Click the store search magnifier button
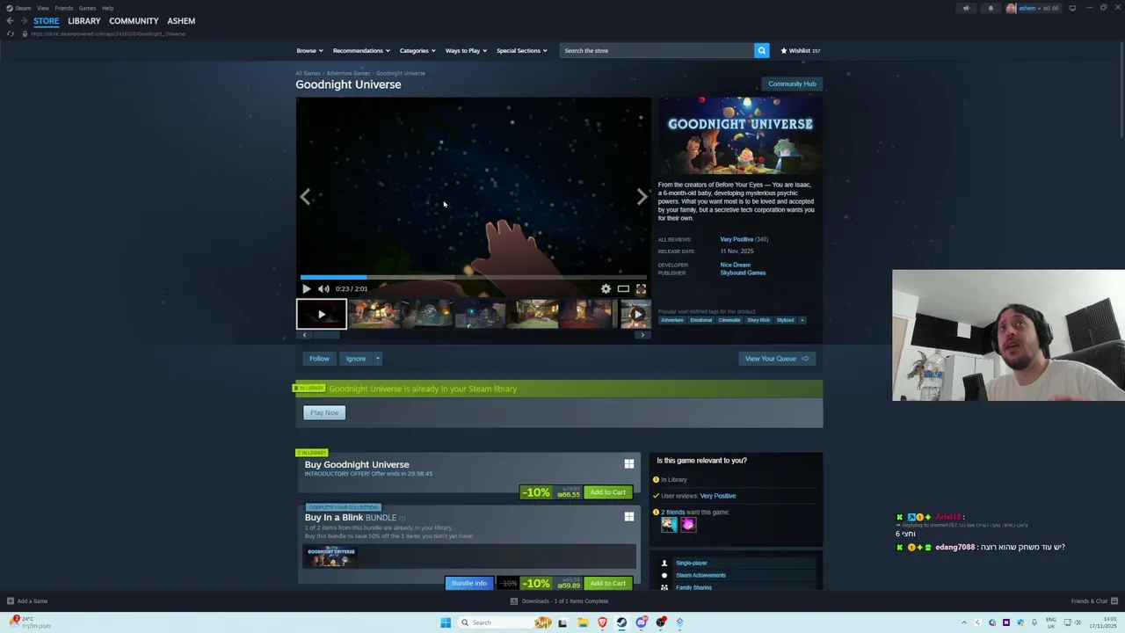The height and width of the screenshot is (633, 1125). (x=761, y=50)
